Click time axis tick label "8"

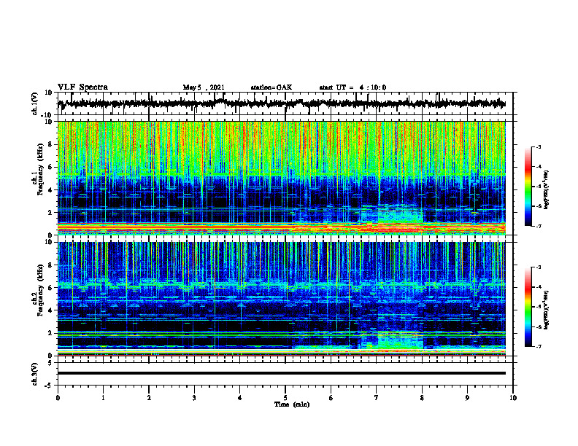(x=422, y=398)
